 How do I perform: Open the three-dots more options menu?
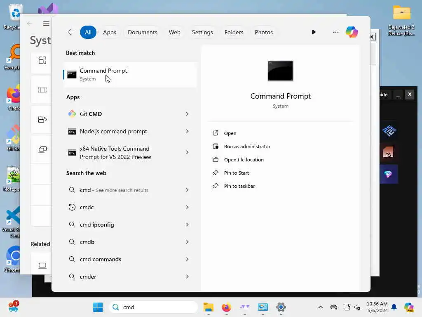[335, 32]
